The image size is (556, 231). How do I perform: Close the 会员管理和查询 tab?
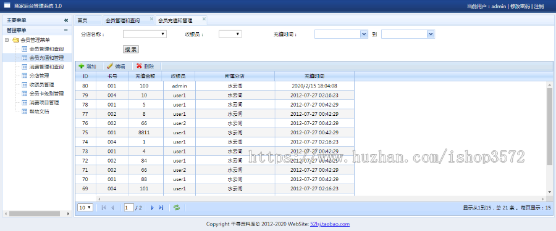click(x=151, y=18)
